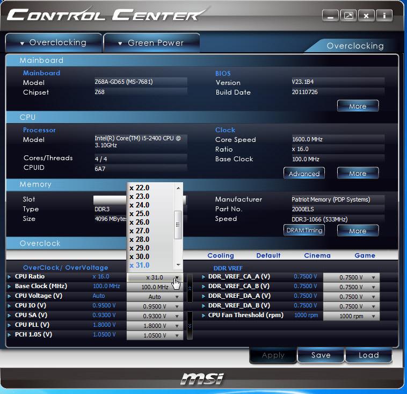The image size is (407, 394).
Task: Click the double down-chevron scroll icon
Action: coord(189,326)
